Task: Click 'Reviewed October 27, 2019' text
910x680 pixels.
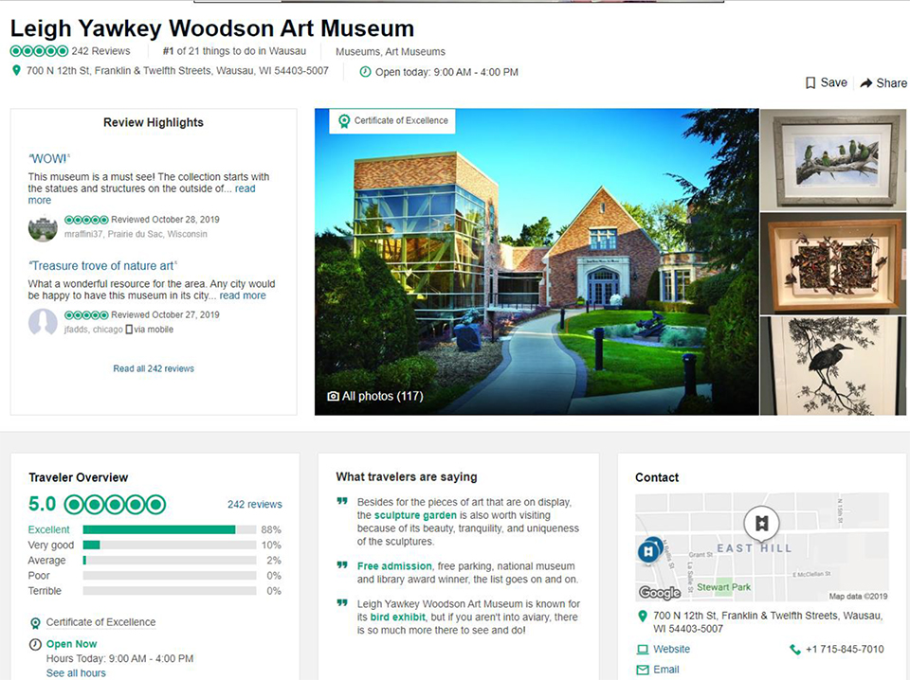Action: click(x=165, y=314)
